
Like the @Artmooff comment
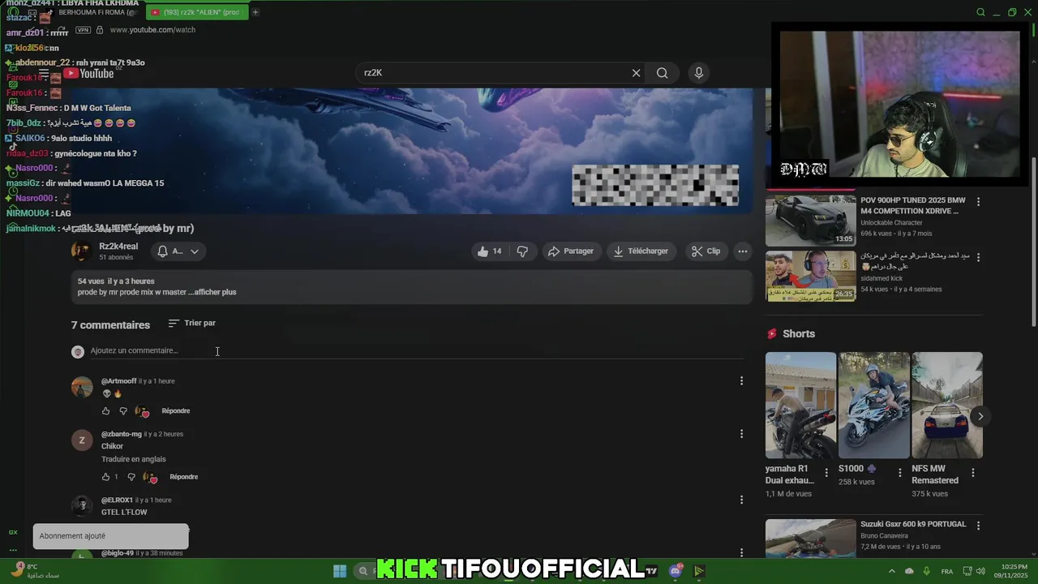point(105,411)
